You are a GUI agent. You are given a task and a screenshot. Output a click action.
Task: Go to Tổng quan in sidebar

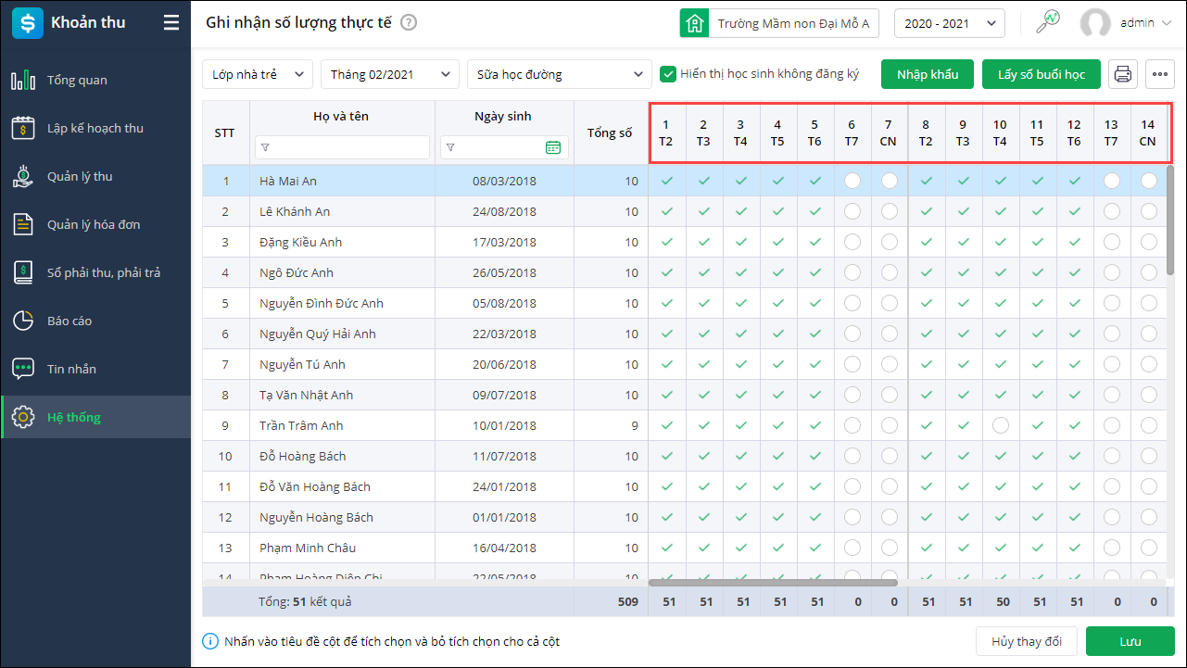(77, 81)
